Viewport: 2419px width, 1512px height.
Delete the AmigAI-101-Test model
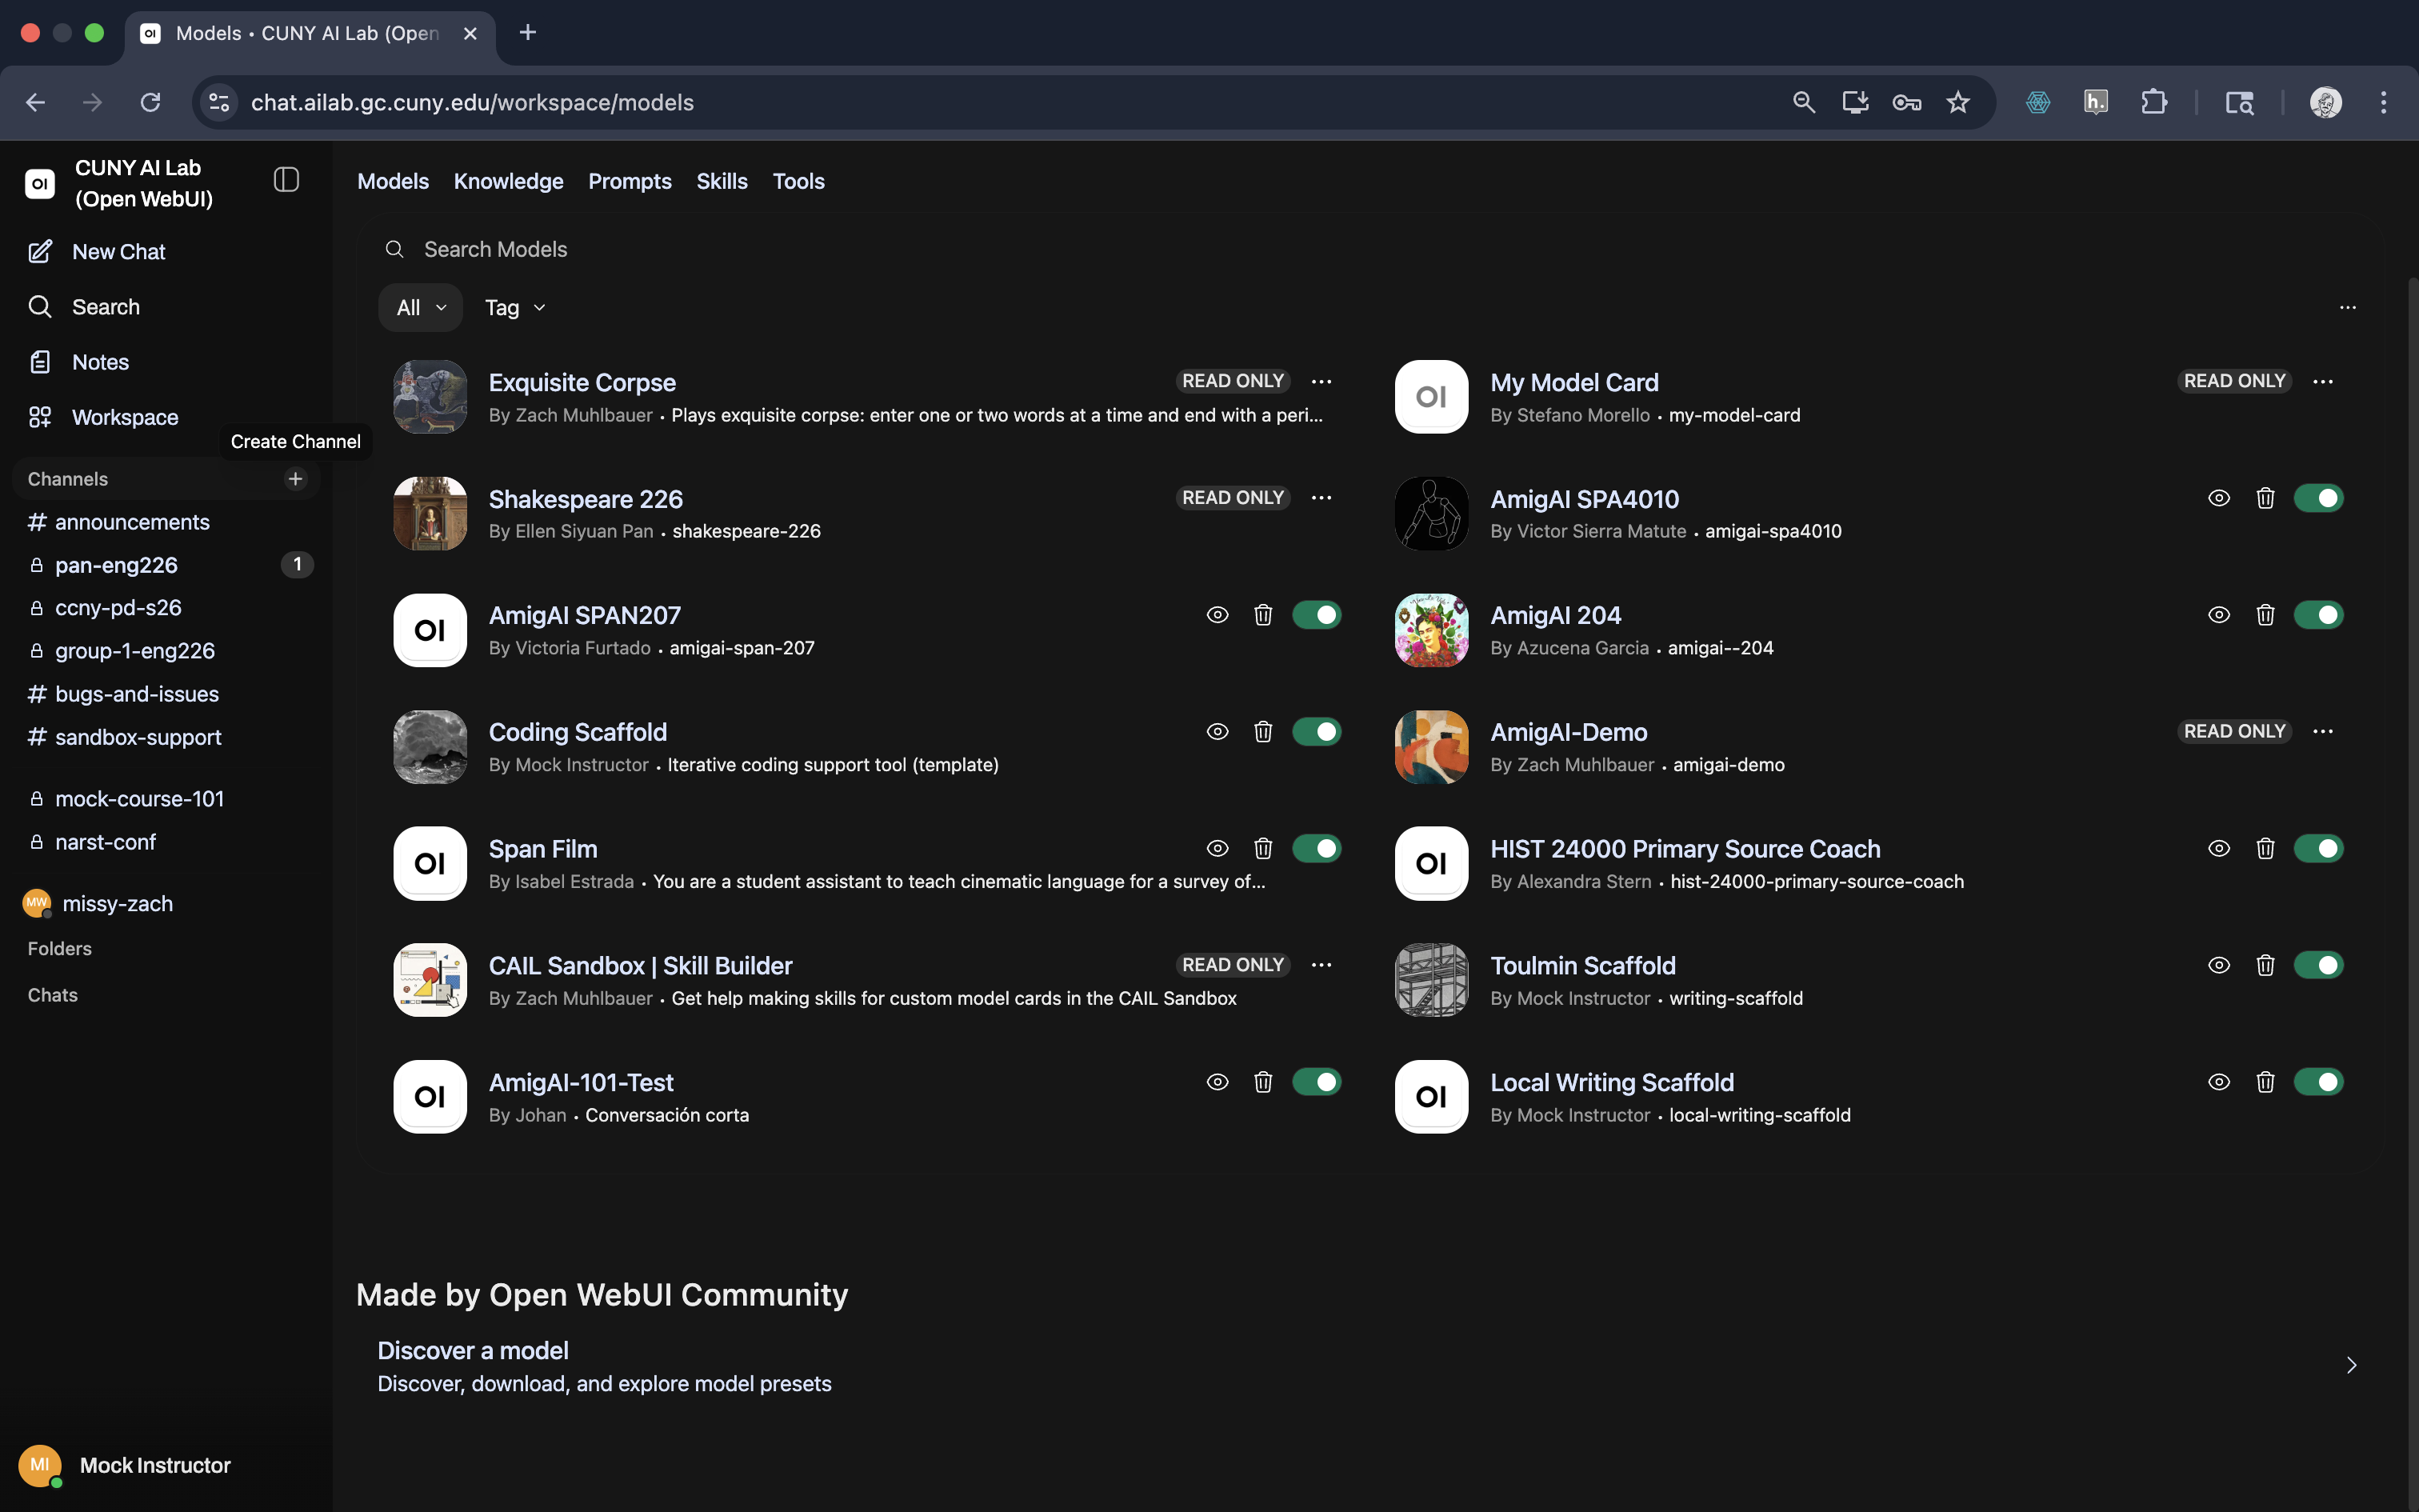coord(1263,1082)
